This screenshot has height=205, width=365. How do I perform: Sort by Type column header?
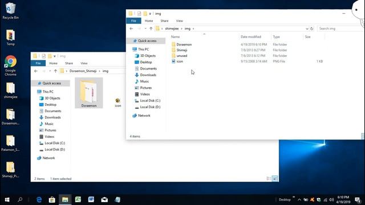[276, 36]
